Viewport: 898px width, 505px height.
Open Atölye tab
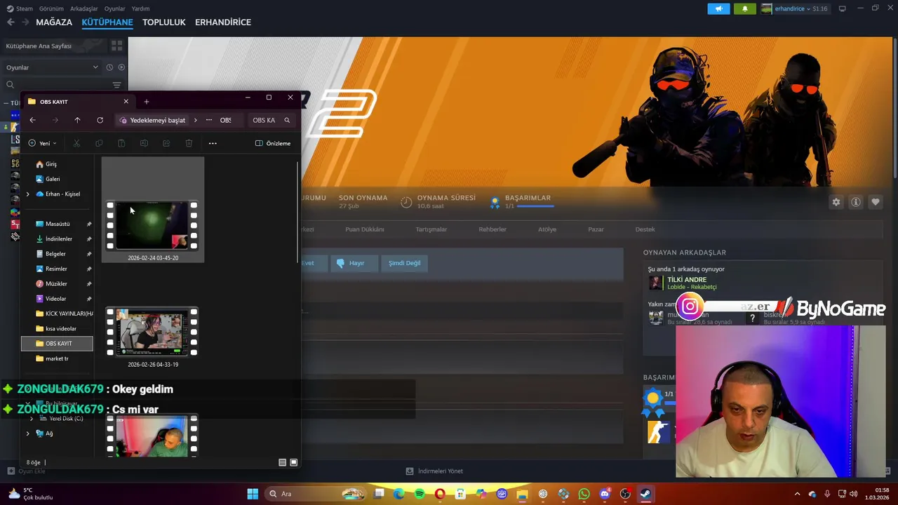pyautogui.click(x=547, y=229)
